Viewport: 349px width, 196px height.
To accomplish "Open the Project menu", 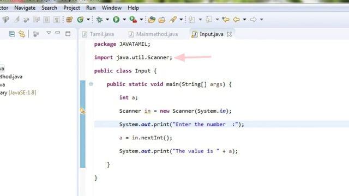I will [x=71, y=8].
